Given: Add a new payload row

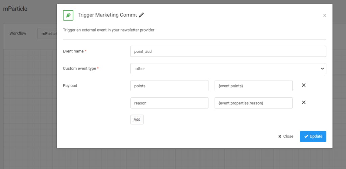Looking at the screenshot, I should coord(137,119).
